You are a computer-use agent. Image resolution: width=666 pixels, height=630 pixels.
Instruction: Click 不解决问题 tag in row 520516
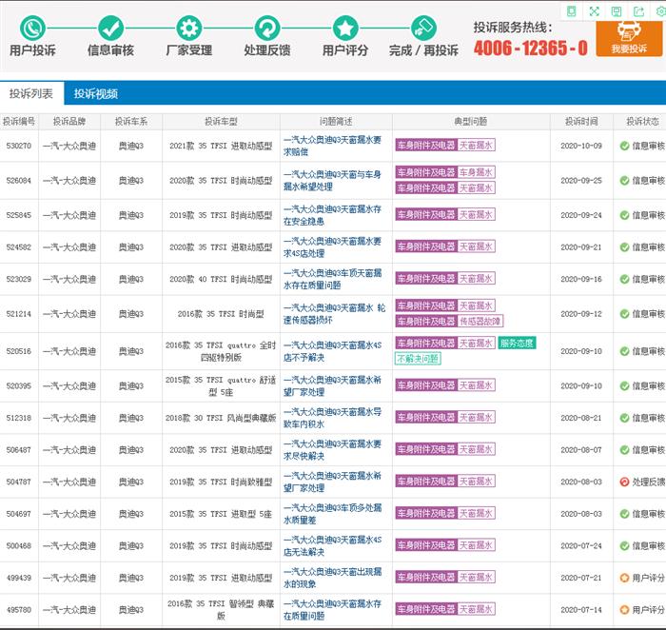(x=418, y=359)
